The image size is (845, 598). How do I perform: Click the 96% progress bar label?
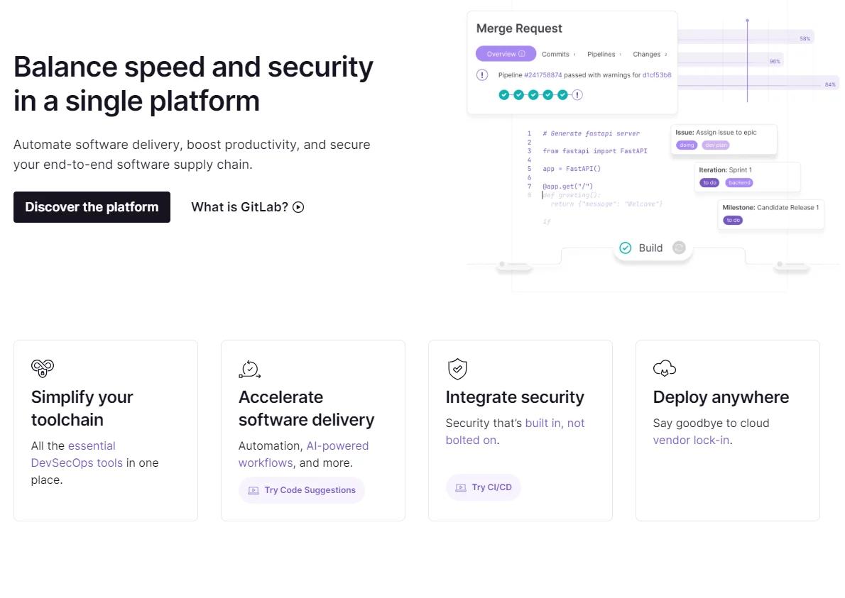pos(775,62)
